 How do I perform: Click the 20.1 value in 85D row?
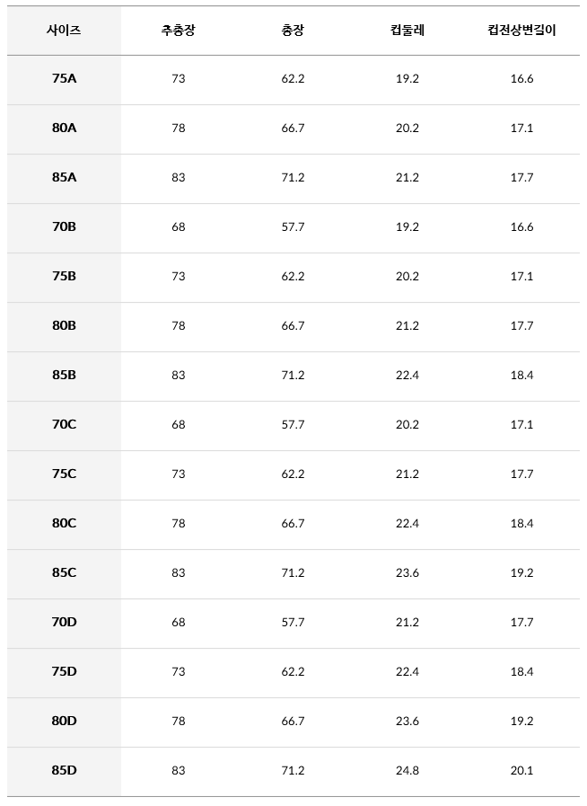tap(521, 770)
